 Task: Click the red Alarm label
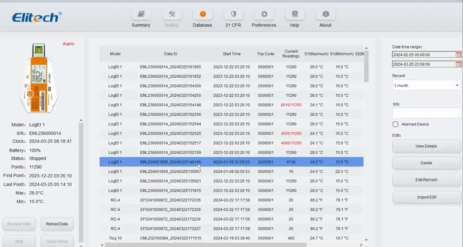[x=68, y=44]
